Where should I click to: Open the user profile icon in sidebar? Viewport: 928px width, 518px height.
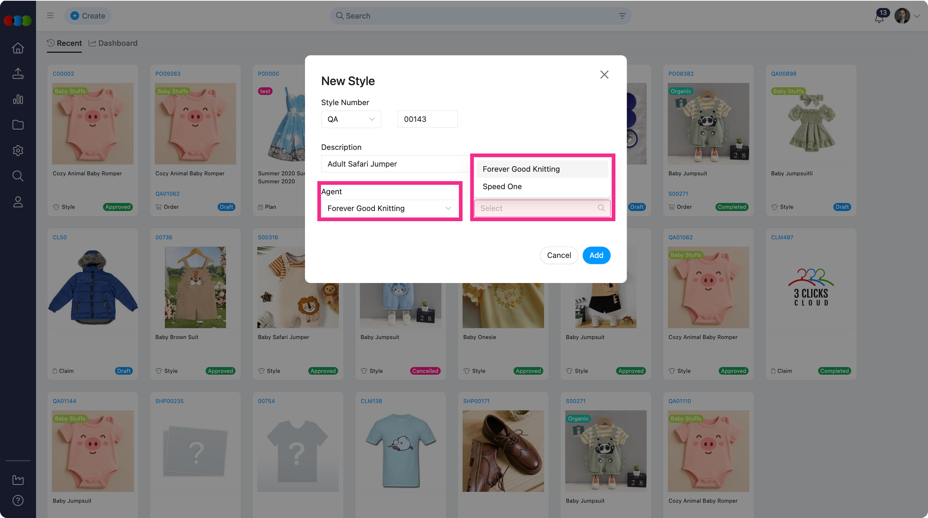tap(18, 202)
